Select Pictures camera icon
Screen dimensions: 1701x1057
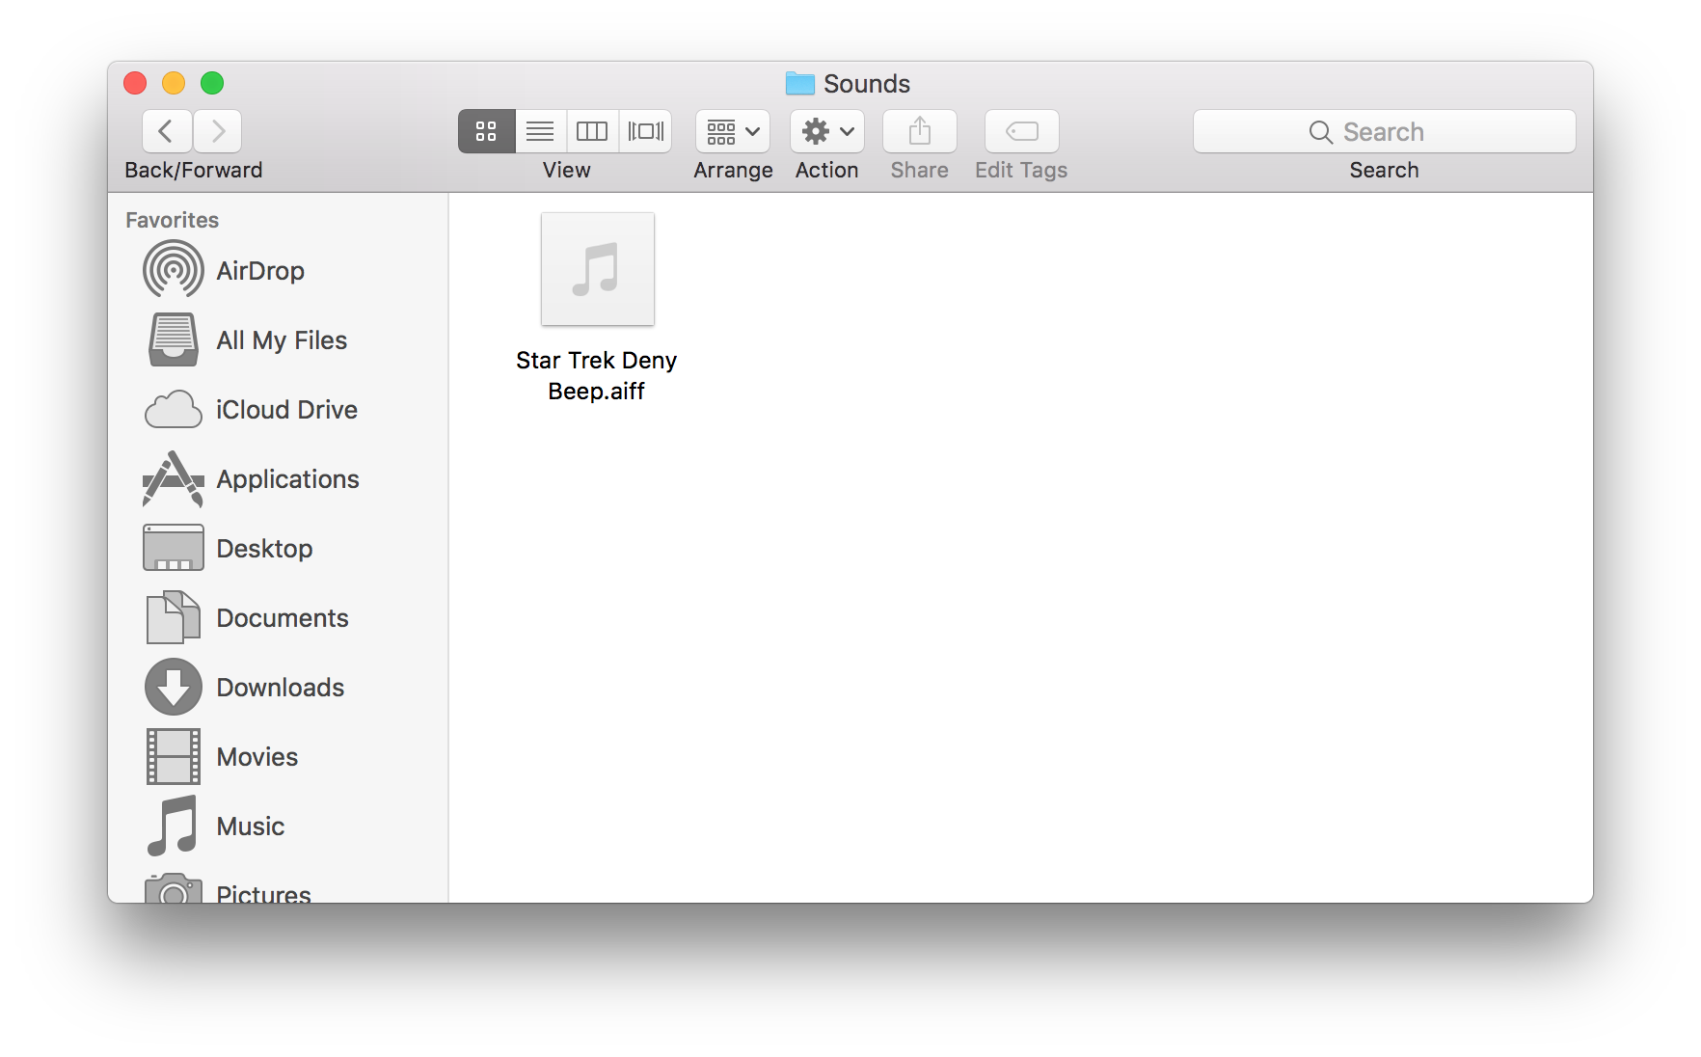point(174,889)
